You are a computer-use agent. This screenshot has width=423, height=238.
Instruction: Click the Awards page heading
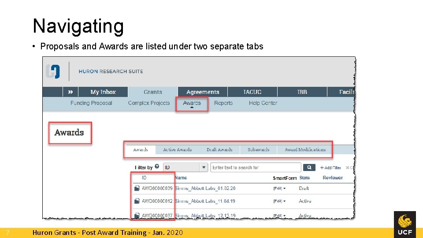coord(69,133)
